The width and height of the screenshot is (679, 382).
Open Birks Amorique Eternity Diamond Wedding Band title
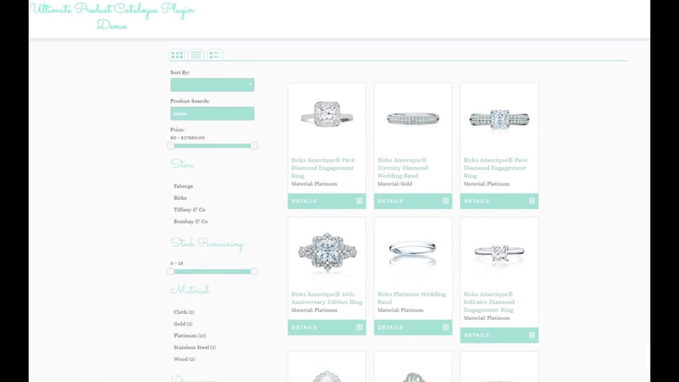[403, 168]
